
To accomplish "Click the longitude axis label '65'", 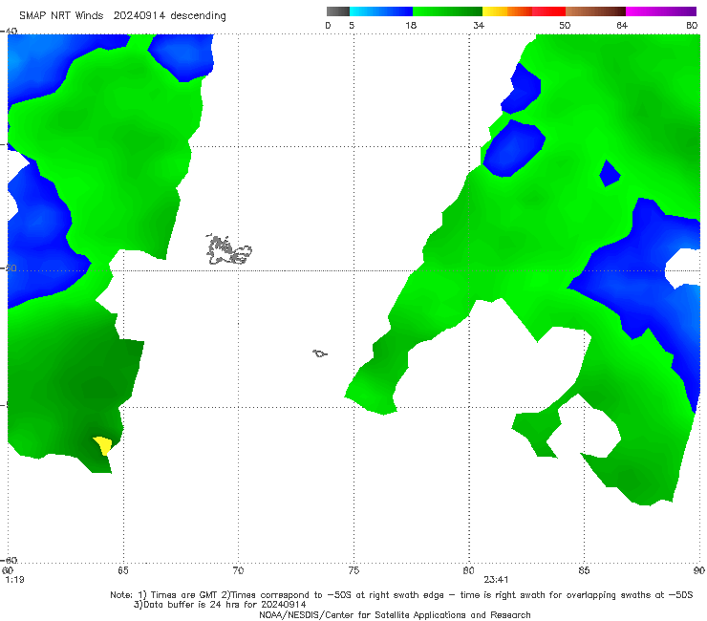I will tap(123, 570).
